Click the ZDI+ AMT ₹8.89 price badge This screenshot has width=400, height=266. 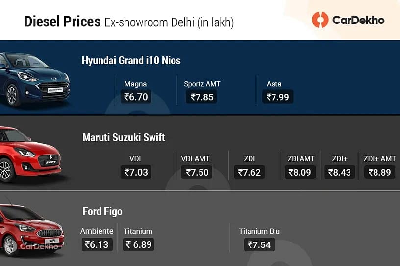click(x=379, y=172)
